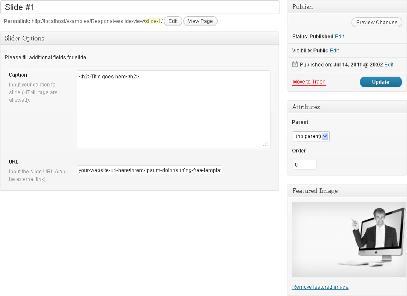Toggle the Attributes panel header
Viewport: 407px width, 296px height.
pos(347,107)
